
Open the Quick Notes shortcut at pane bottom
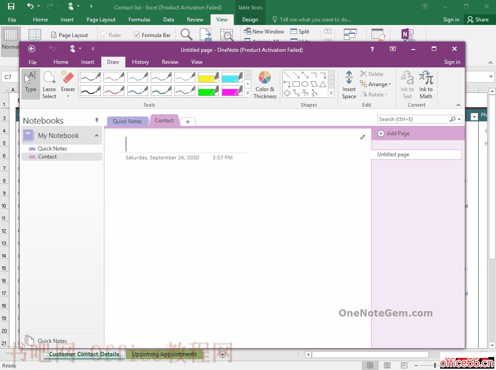(x=46, y=341)
